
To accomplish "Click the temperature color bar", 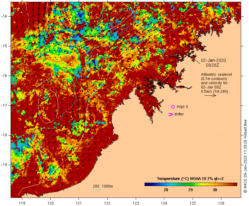I will 191,184.
